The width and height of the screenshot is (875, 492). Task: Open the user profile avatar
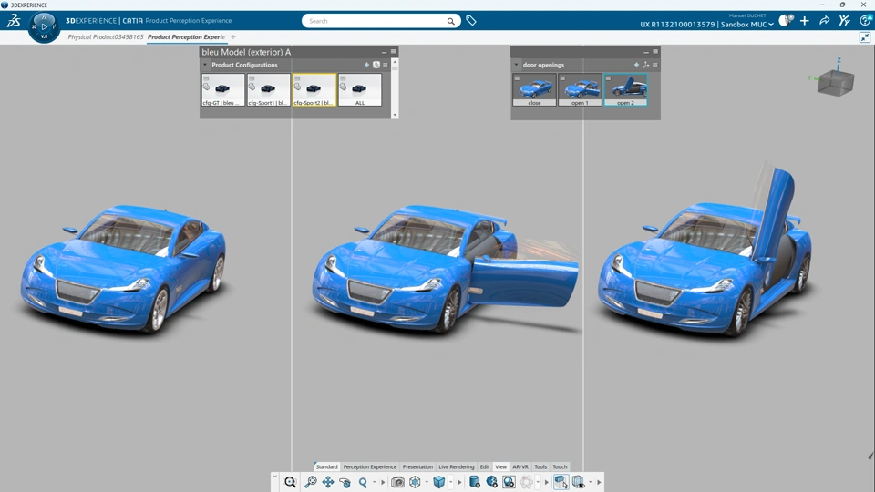click(x=786, y=21)
